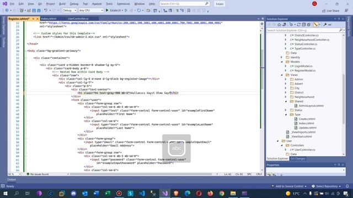This screenshot has height=198, width=353.
Task: Click the Home icon in Solution Explorer
Action: (279, 25)
